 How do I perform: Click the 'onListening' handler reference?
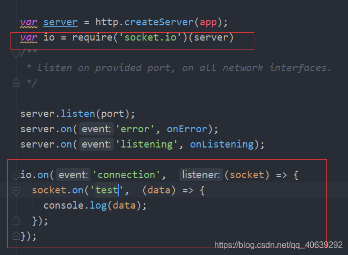coord(222,144)
